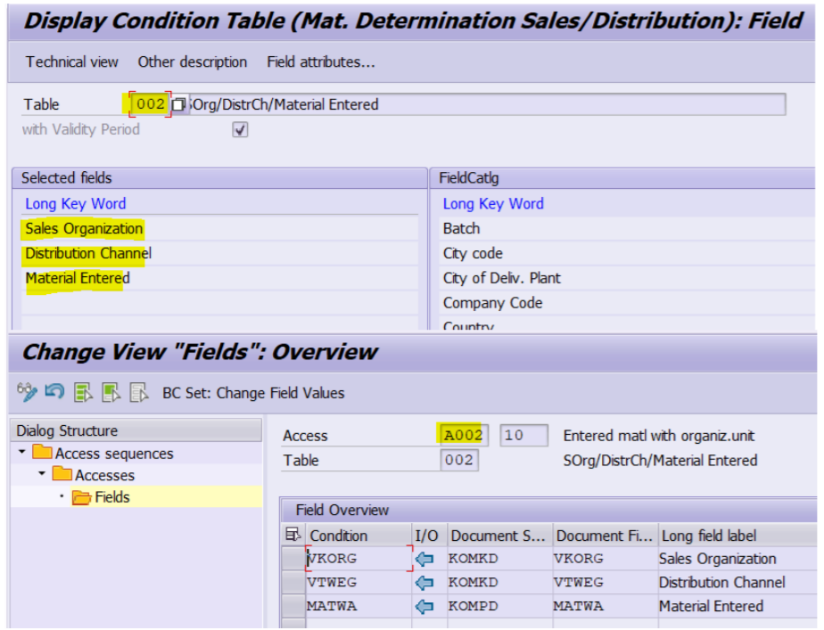
Task: Select the row selector for VTWEG
Action: coord(292,583)
